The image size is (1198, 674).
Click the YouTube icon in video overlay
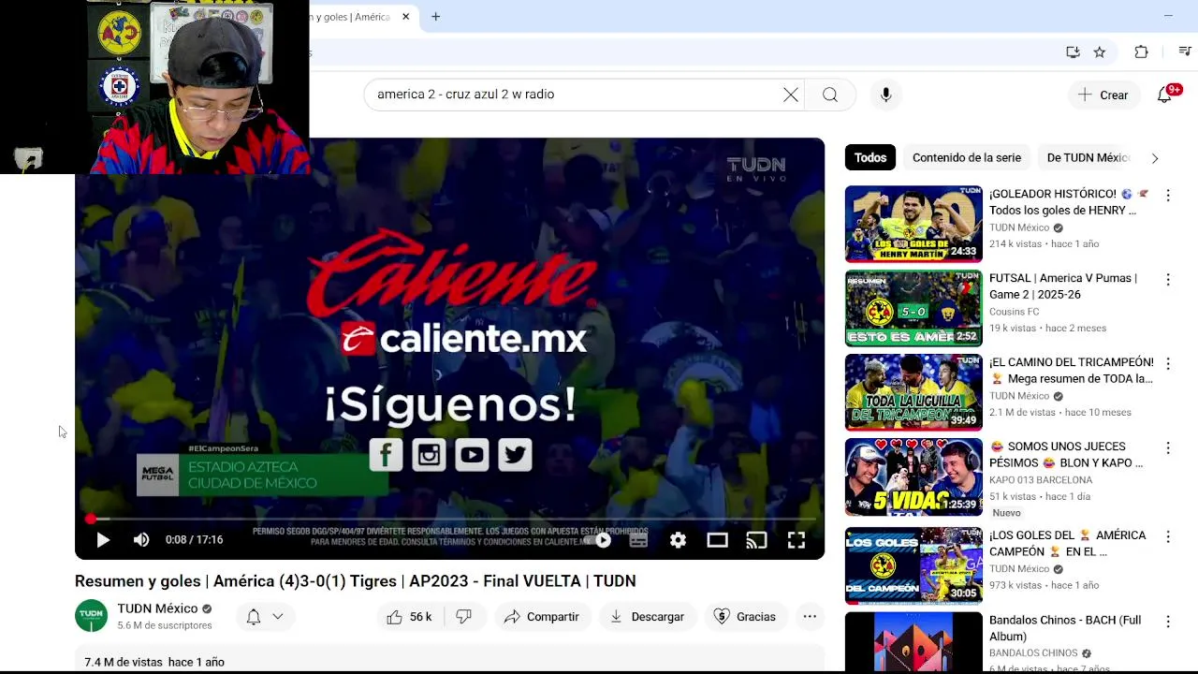point(472,455)
